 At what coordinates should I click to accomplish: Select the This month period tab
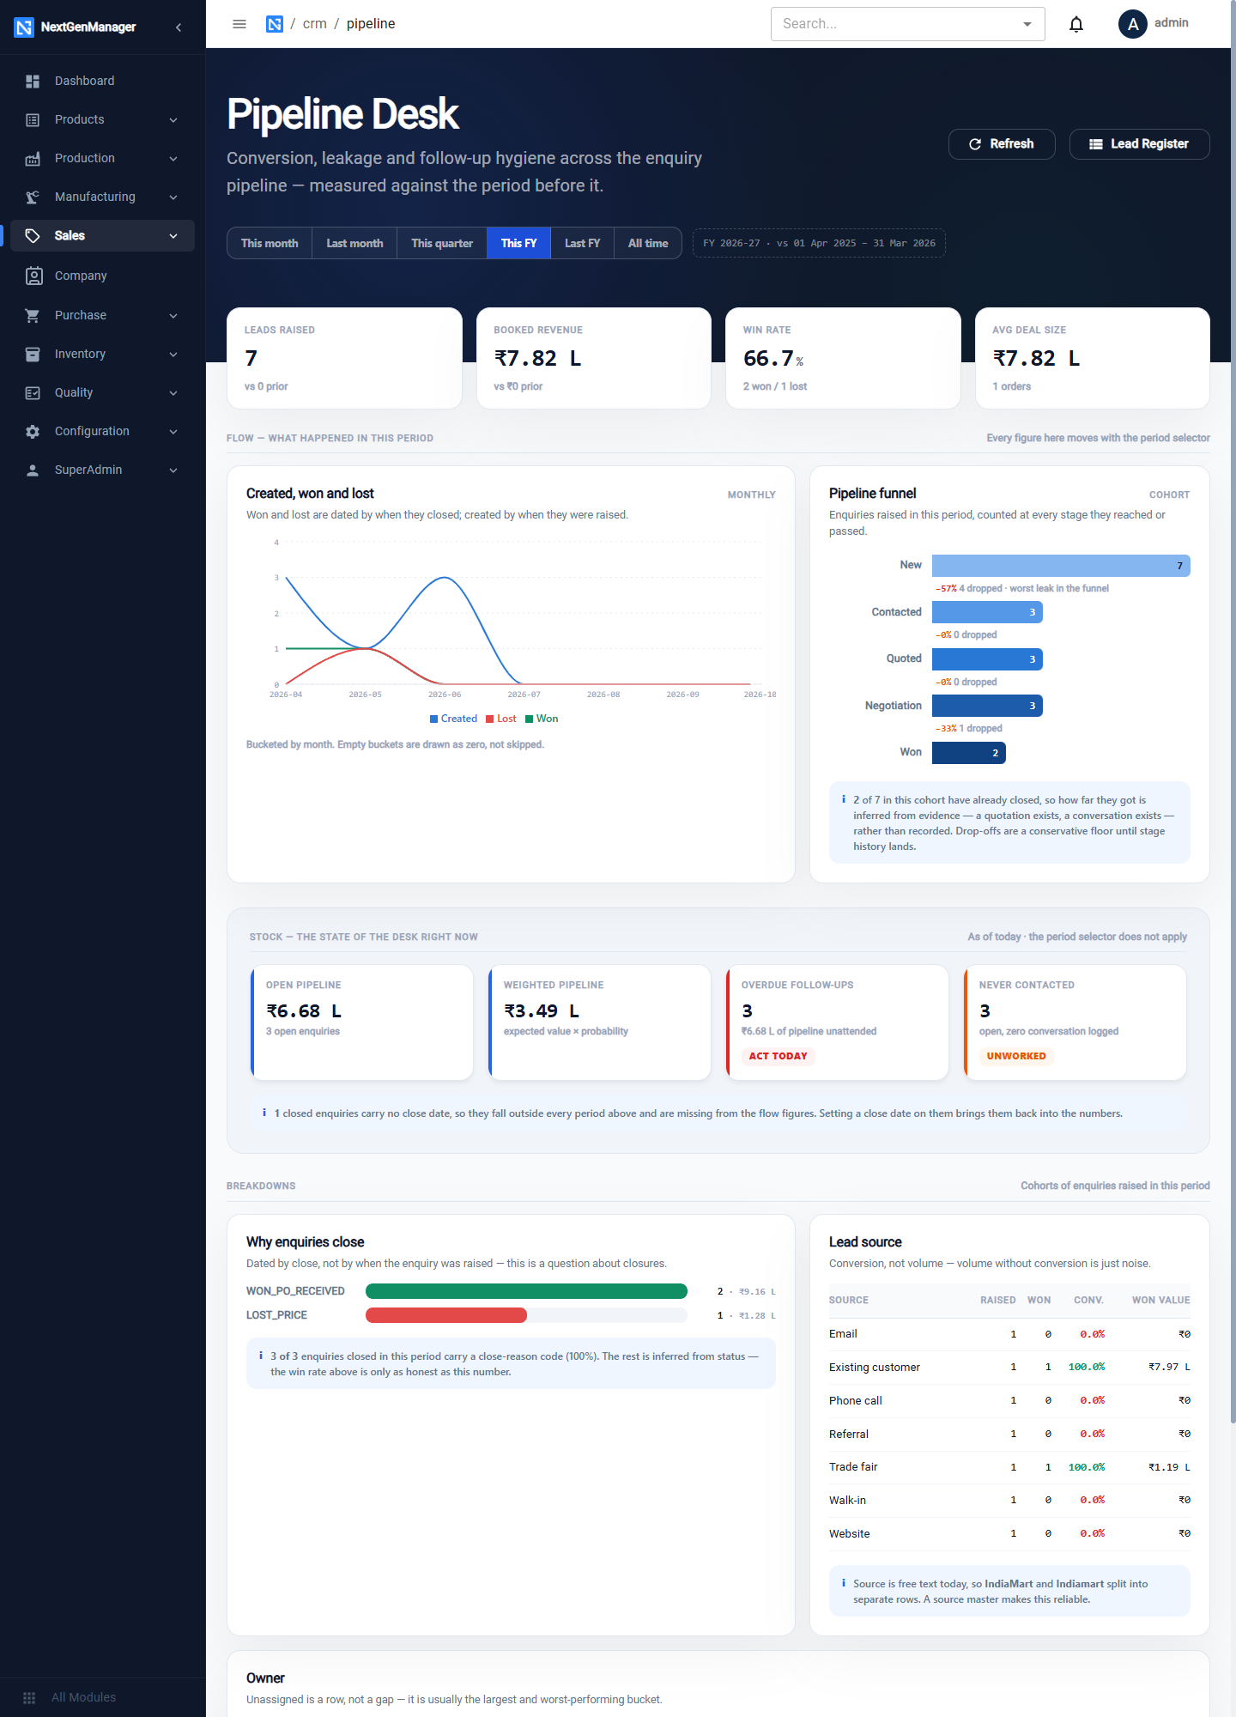pos(270,243)
